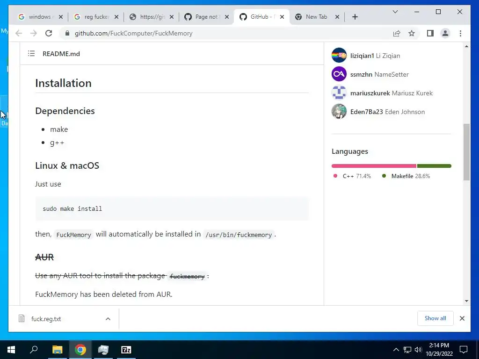The image size is (479, 359).
Task: Close the 'Page not' tab
Action: click(227, 17)
